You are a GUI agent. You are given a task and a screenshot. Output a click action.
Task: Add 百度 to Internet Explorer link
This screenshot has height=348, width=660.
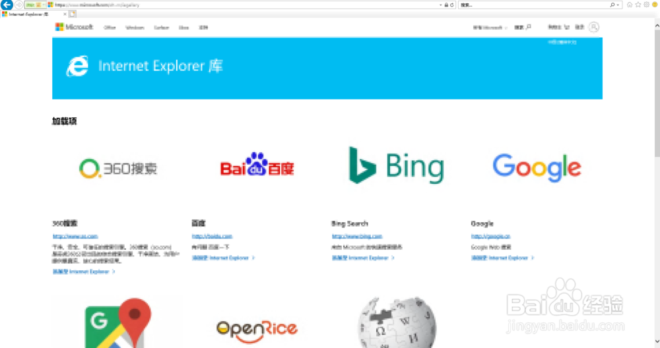(224, 258)
